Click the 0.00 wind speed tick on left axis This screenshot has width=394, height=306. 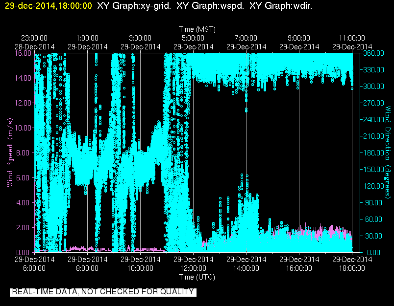tap(23, 252)
